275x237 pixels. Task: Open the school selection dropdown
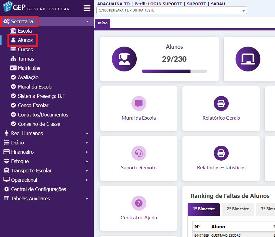(x=172, y=11)
